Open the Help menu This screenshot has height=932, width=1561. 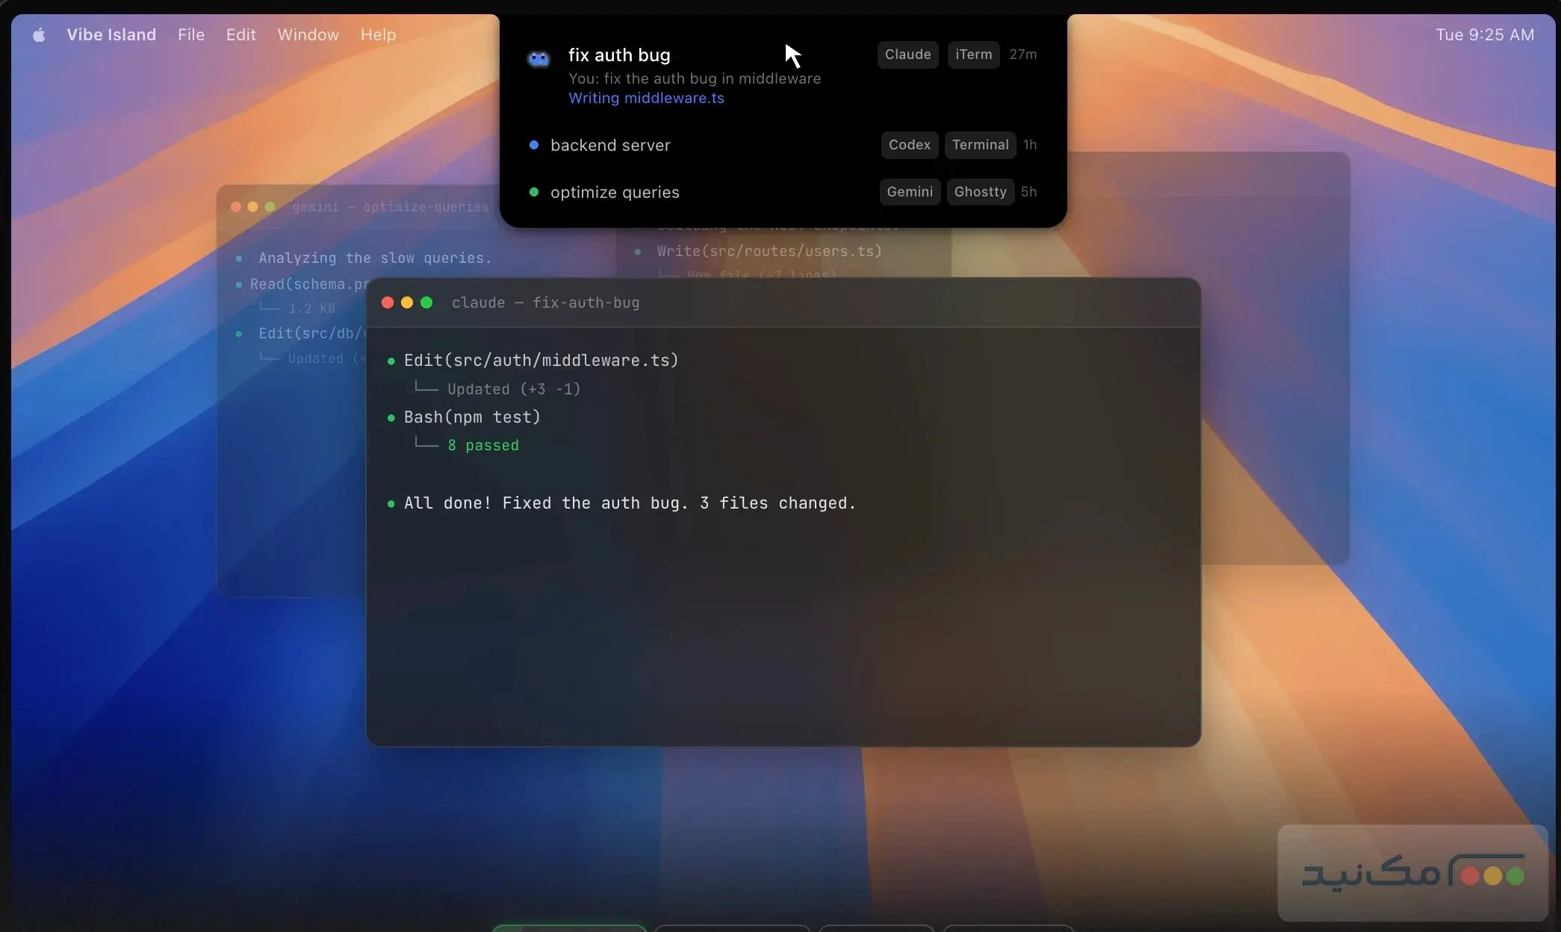point(379,35)
